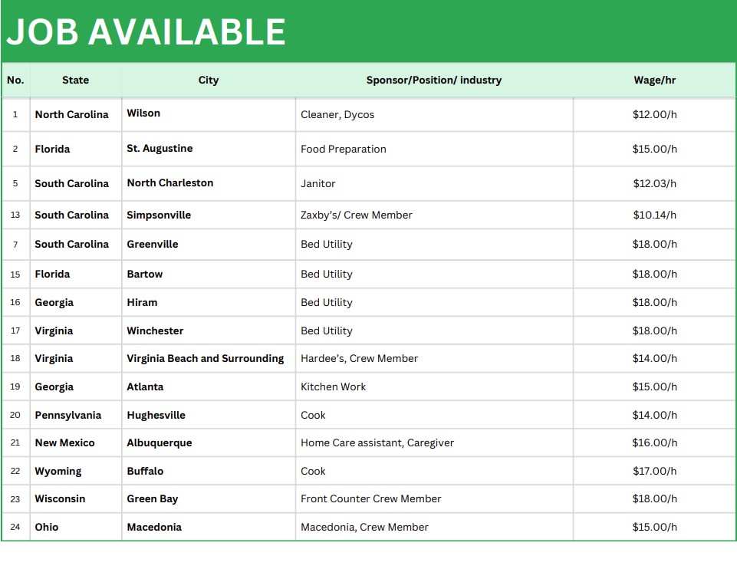
Task: Select the State column header
Action: click(x=75, y=80)
